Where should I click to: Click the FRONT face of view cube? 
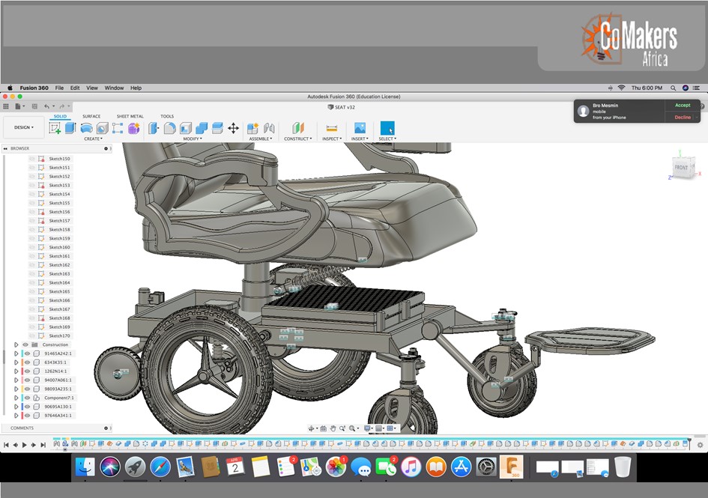coord(681,167)
